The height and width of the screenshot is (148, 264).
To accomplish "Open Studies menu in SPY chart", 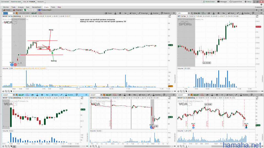I will click(x=246, y=13).
